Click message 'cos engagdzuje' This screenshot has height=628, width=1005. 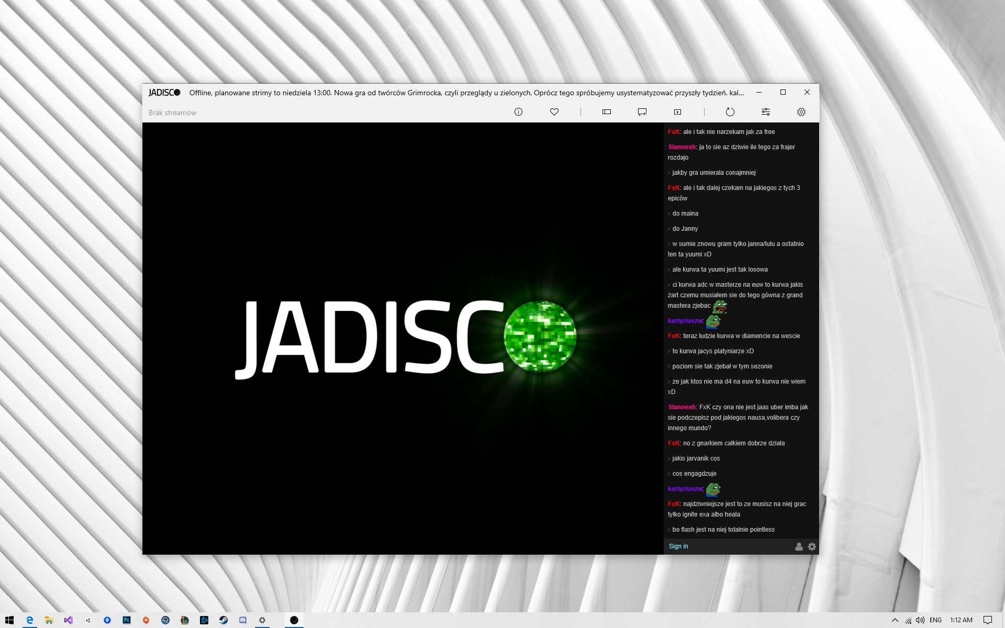694,474
